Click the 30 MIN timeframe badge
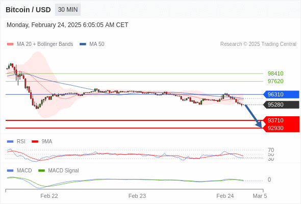The height and width of the screenshot is (204, 301). click(68, 10)
